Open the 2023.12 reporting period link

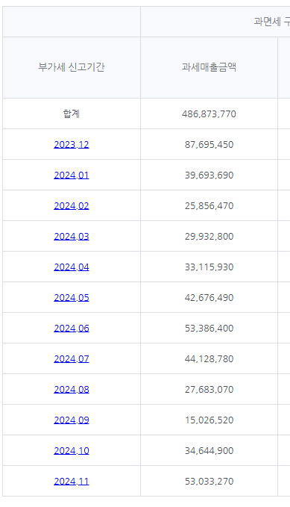(x=72, y=144)
